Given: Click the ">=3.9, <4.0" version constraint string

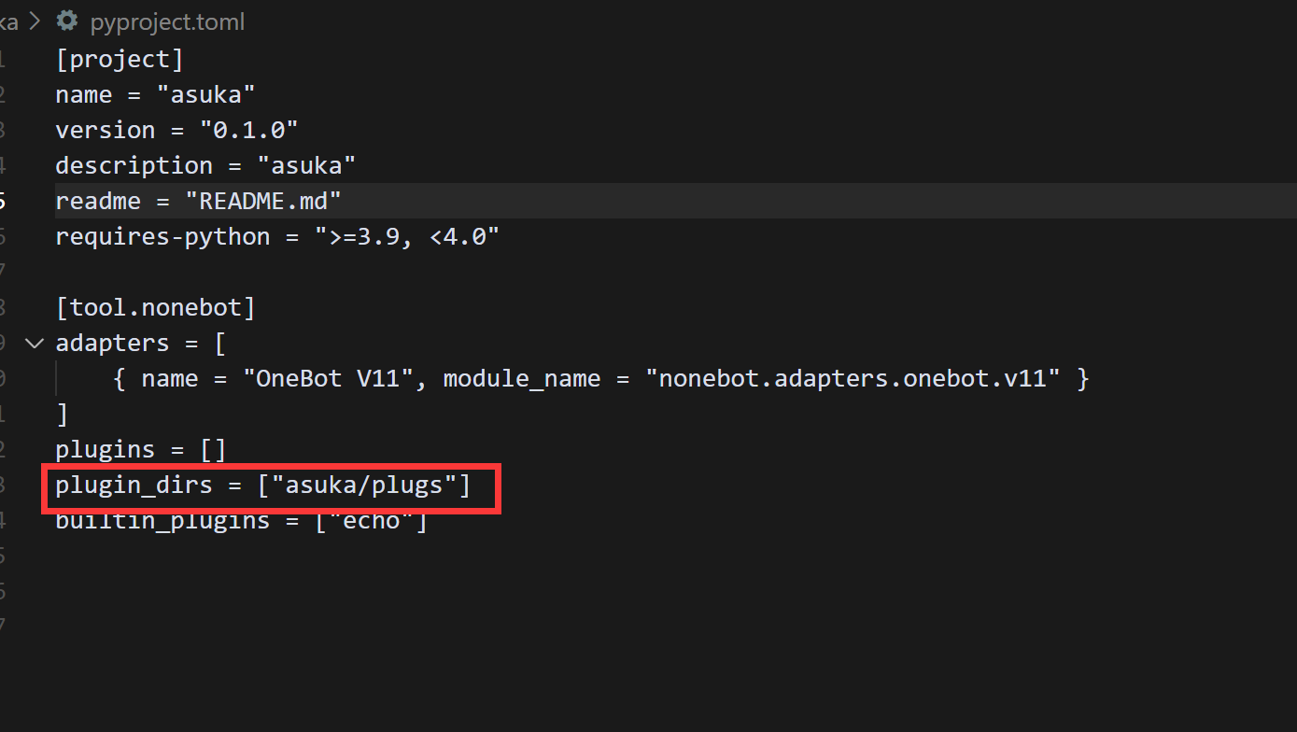Looking at the screenshot, I should point(406,236).
